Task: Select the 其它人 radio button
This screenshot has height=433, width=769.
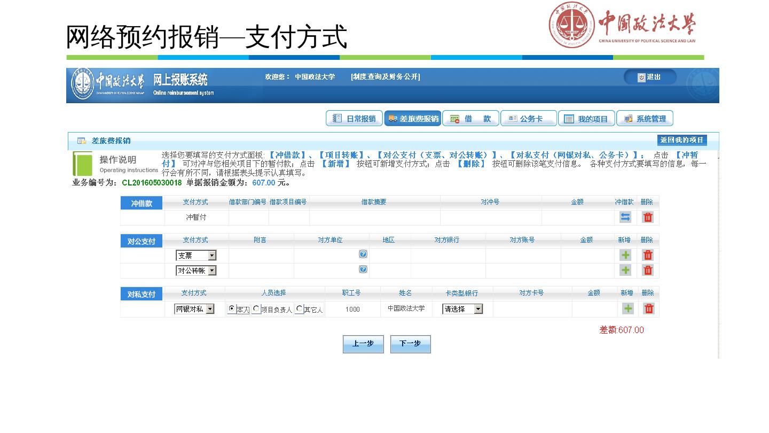Action: point(300,308)
